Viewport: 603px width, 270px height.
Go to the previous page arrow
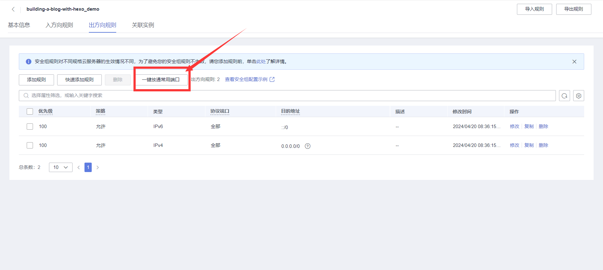click(x=79, y=167)
